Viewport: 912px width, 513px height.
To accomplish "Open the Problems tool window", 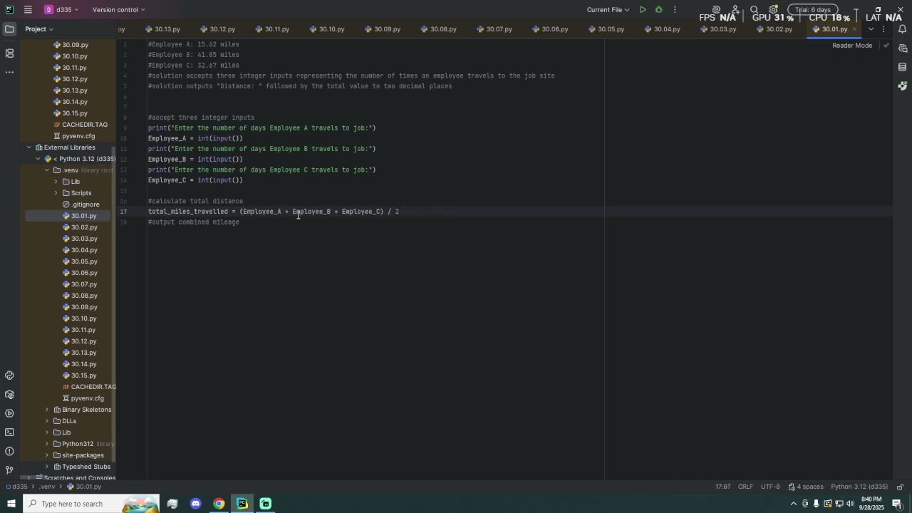I will click(9, 451).
